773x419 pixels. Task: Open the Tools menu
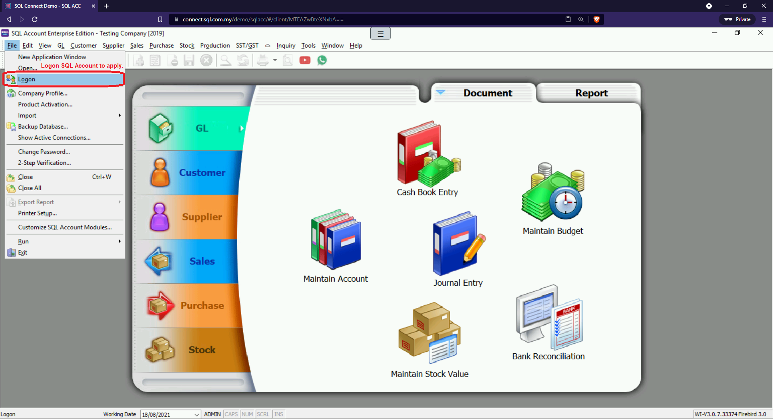(308, 46)
